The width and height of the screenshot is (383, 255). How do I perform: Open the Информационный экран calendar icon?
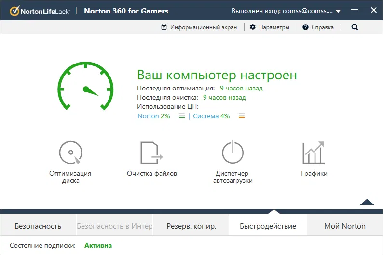tap(164, 27)
